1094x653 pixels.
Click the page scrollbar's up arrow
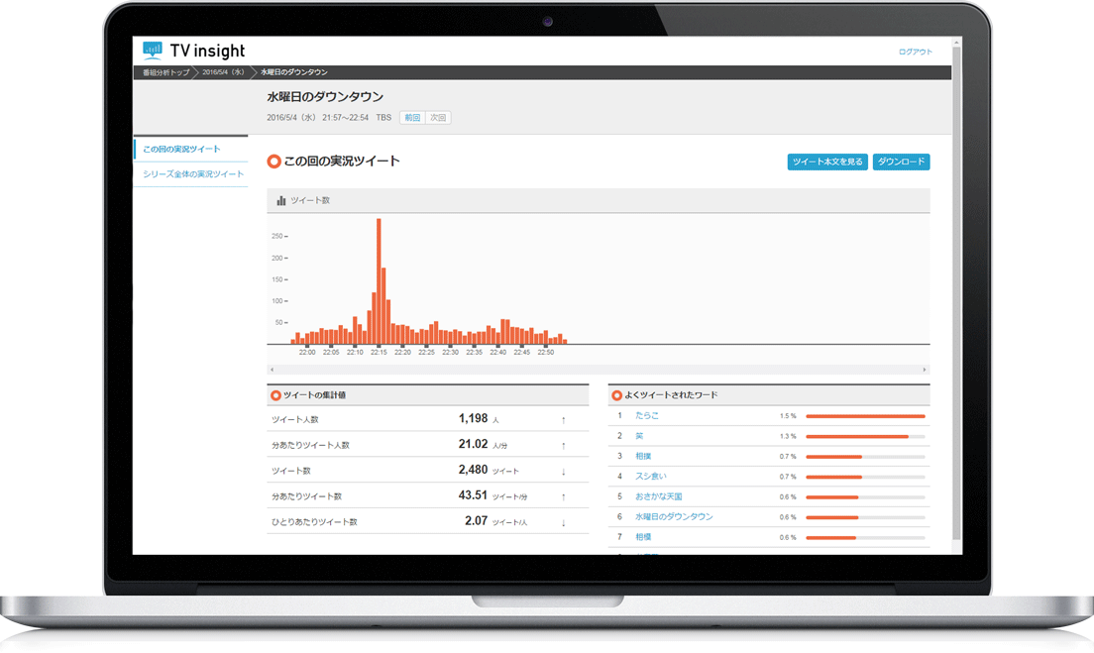tap(956, 43)
